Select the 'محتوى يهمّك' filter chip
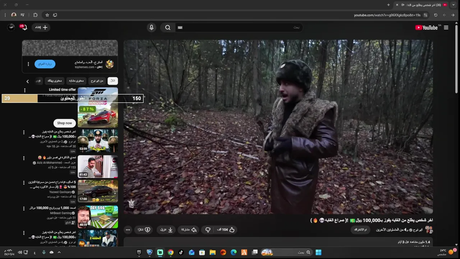The height and width of the screenshot is (259, 460). tap(55, 81)
